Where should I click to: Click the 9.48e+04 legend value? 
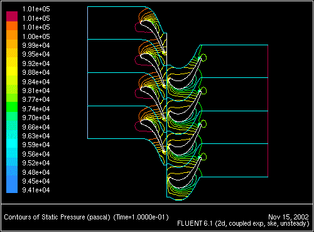36,172
